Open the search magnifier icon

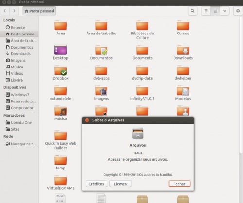coord(192,11)
